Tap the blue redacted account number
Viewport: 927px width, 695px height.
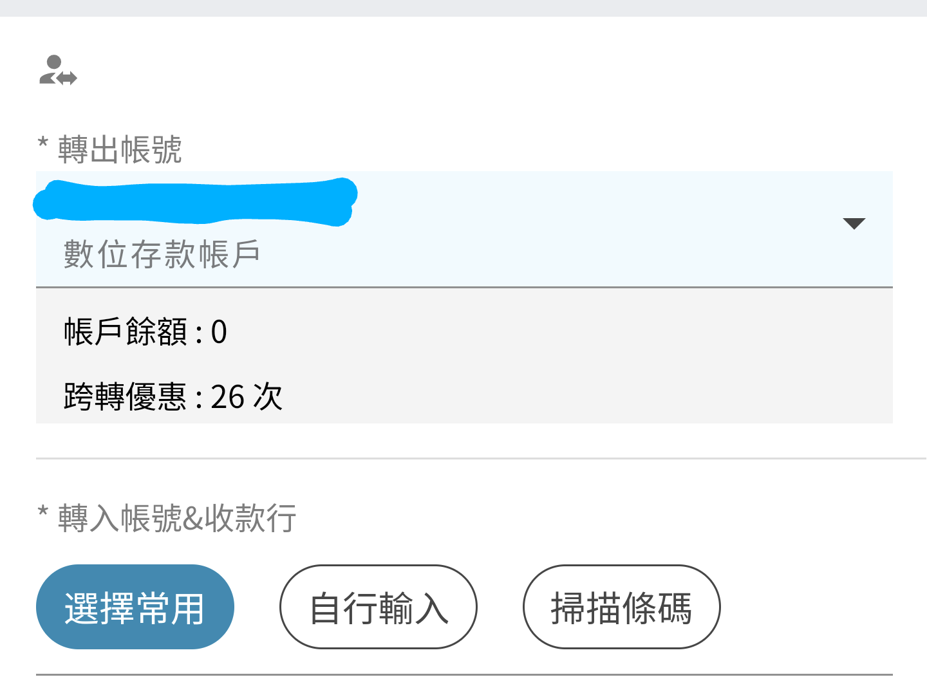[194, 202]
